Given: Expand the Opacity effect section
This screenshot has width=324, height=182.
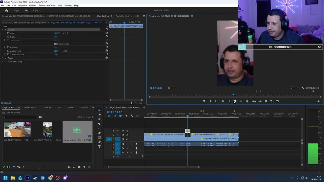Looking at the screenshot, I should 3,58.
